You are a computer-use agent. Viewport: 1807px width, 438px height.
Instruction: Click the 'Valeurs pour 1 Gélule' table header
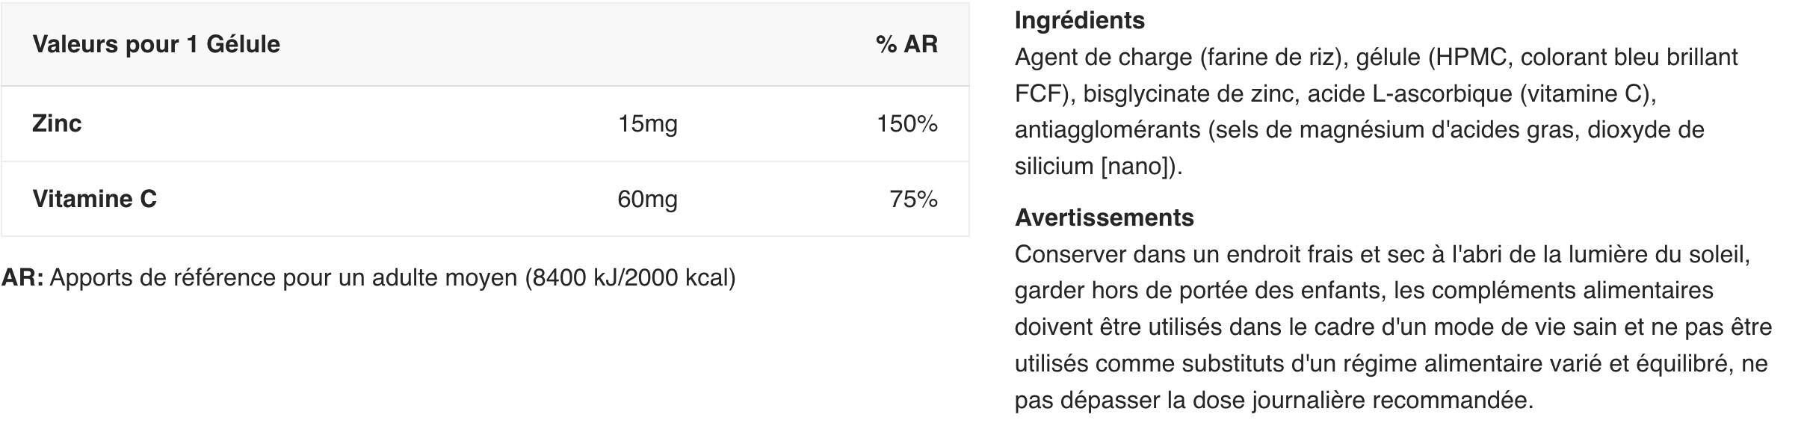click(156, 44)
